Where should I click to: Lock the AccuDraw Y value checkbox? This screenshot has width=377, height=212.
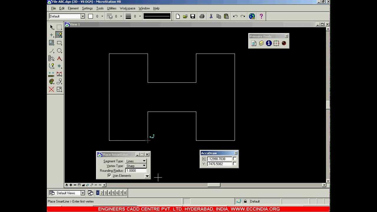pyautogui.click(x=234, y=164)
